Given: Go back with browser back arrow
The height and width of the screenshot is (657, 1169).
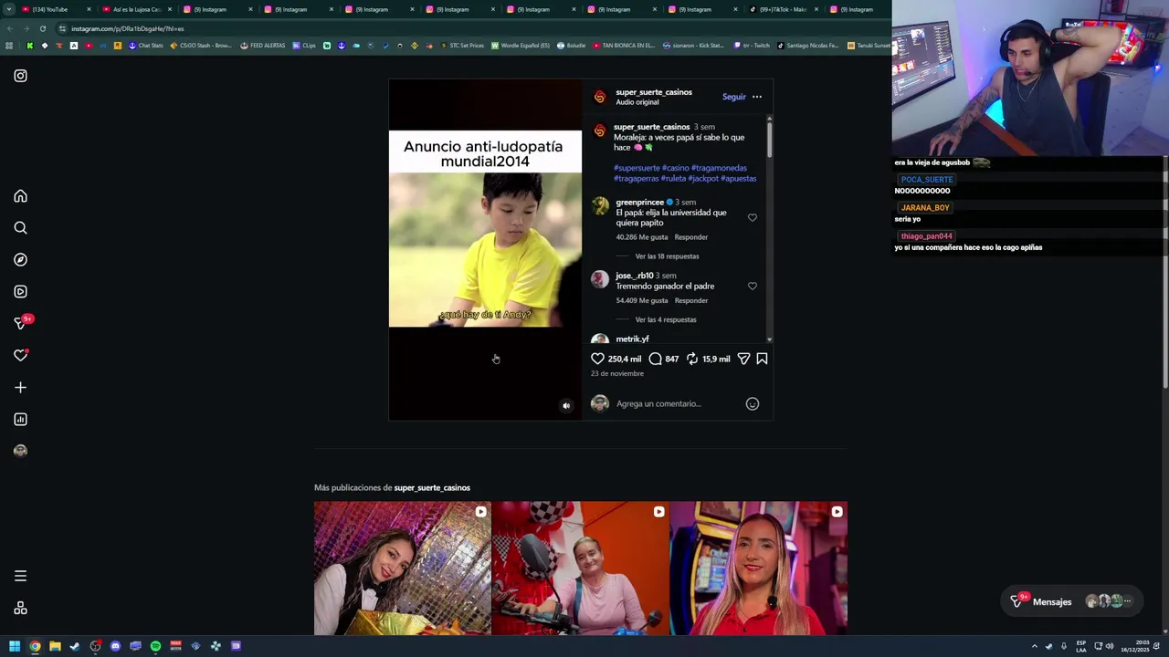Looking at the screenshot, I should click(x=9, y=28).
